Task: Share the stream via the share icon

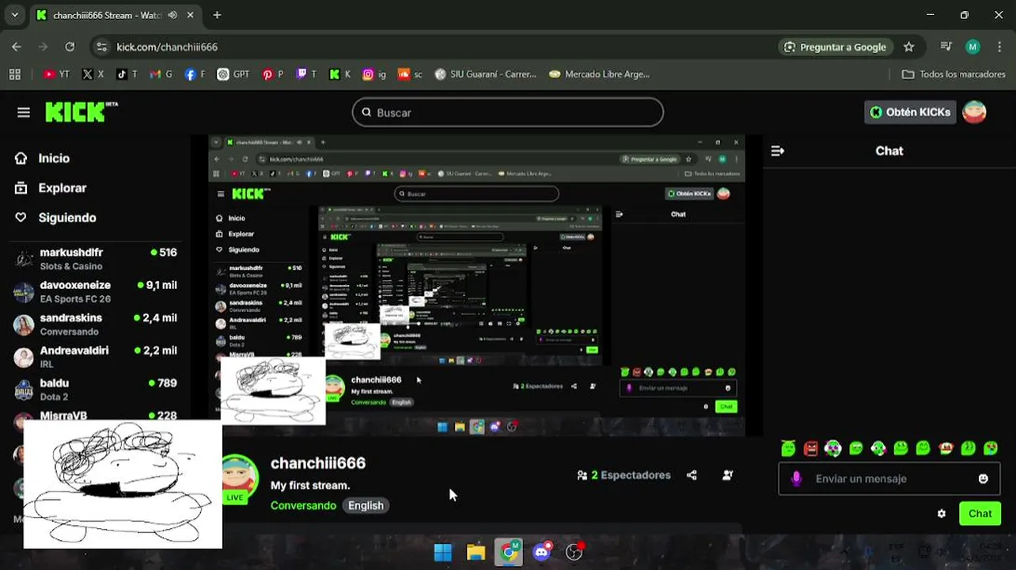Action: pyautogui.click(x=692, y=475)
